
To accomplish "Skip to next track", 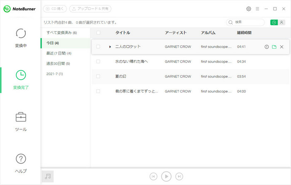I will pos(179,176).
